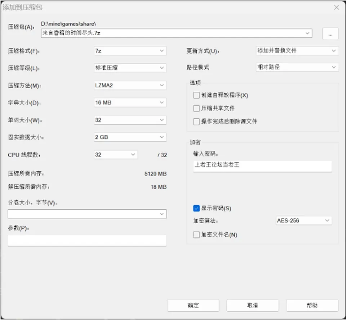The image size is (346, 320).
Task: Expand the 压缩等级 dropdown showing 标准压缩
Action: pos(130,68)
